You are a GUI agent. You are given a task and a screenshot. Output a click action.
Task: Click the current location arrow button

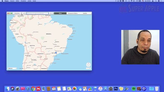(24, 13)
